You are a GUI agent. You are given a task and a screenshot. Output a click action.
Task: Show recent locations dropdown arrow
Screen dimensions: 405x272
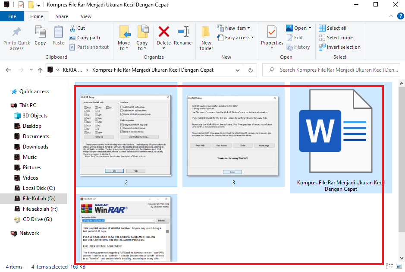click(x=31, y=70)
